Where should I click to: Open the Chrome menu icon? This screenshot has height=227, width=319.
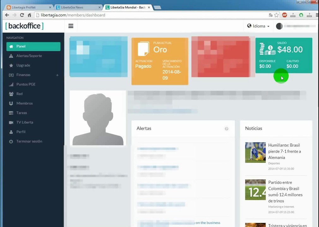pyautogui.click(x=317, y=15)
